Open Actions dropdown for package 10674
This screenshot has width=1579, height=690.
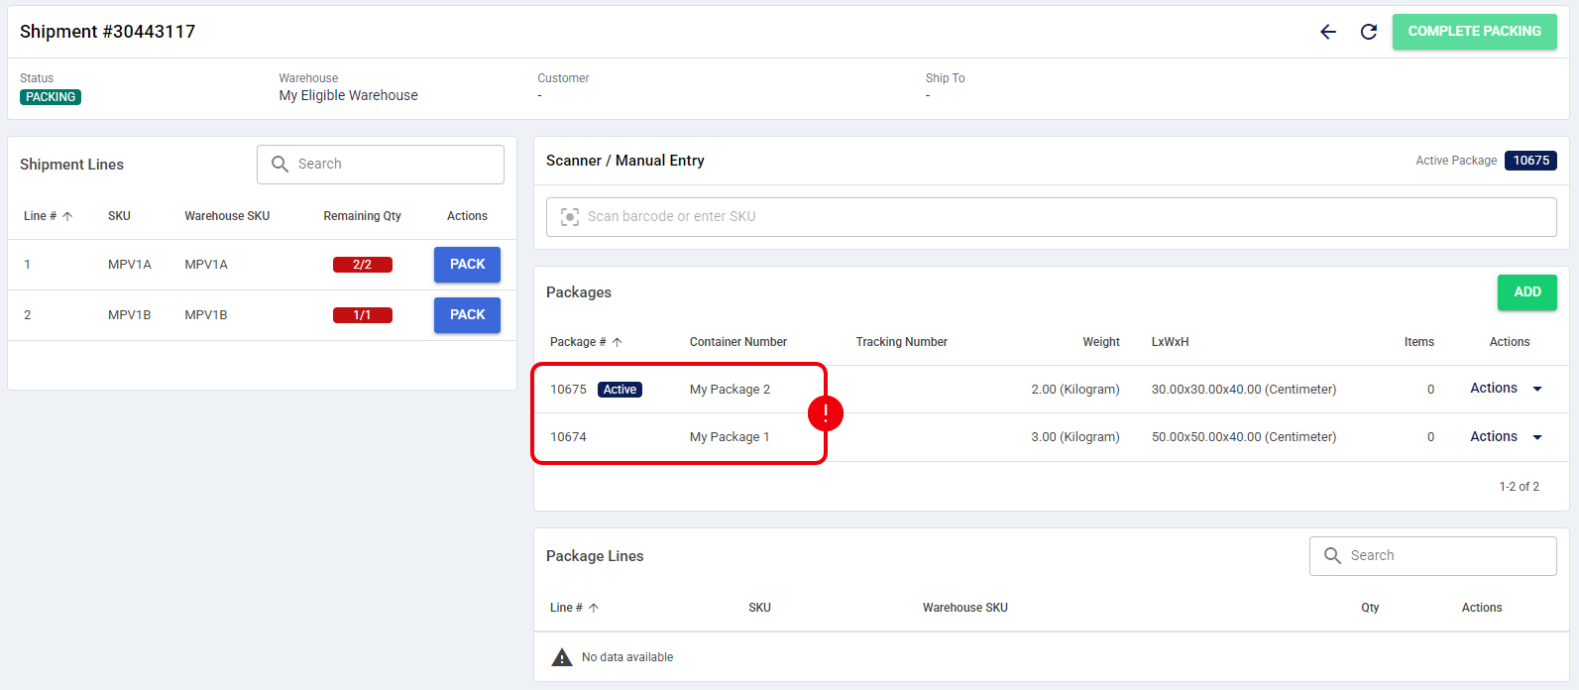coord(1506,437)
